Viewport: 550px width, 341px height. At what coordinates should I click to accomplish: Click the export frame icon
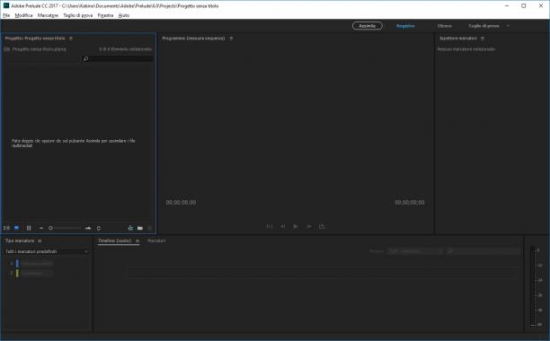click(322, 226)
